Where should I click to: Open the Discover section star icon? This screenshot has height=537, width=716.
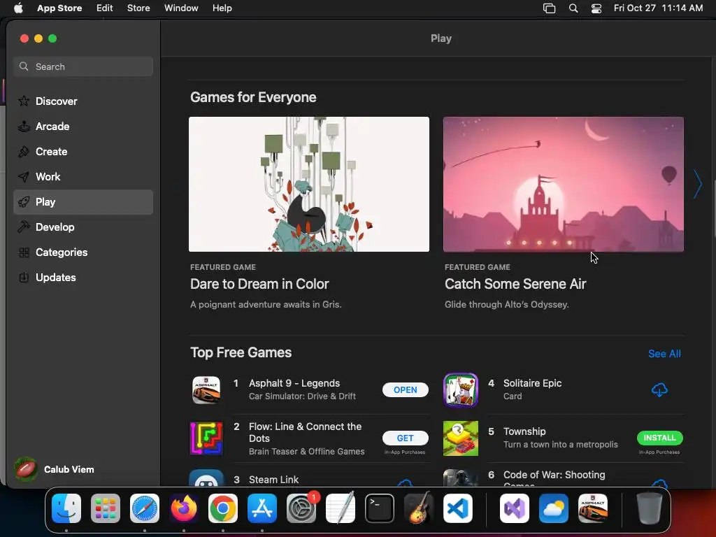coord(24,101)
